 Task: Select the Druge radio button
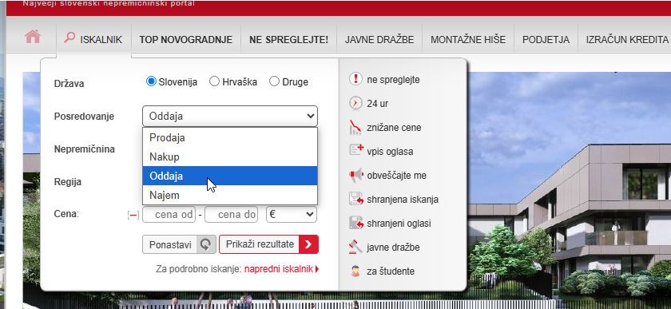pyautogui.click(x=274, y=81)
